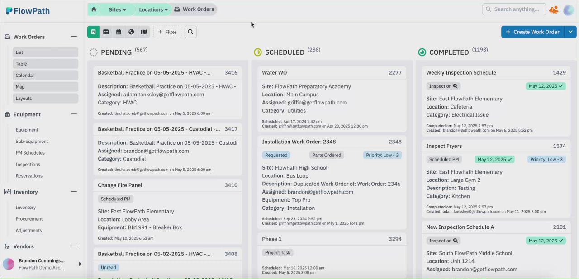Click the orange notification icon in header
Viewport: 579px width, 279px height.
click(x=554, y=9)
